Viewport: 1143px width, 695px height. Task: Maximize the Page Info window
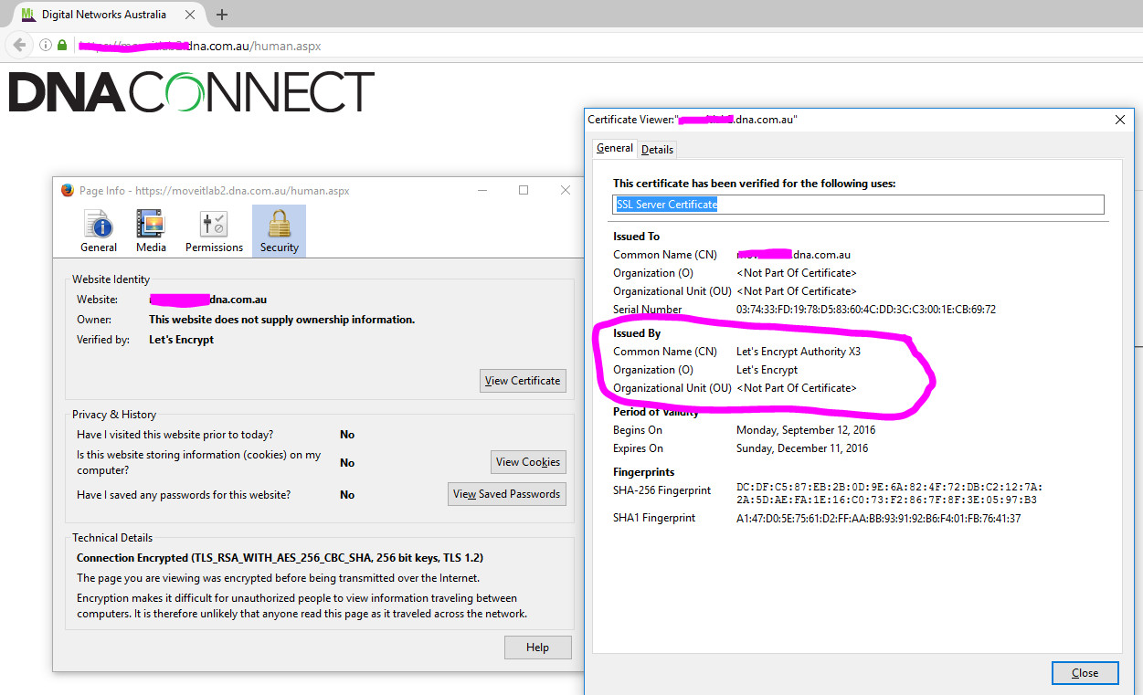point(524,190)
